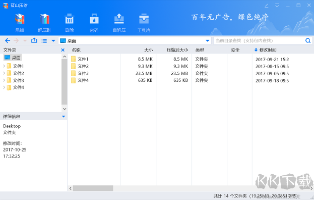The height and width of the screenshot is (200, 314).
Task: Sort by 修改时间 column header
Action: tap(268, 50)
